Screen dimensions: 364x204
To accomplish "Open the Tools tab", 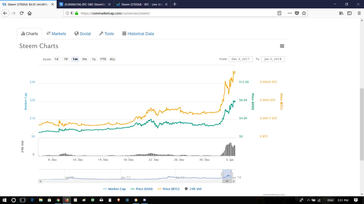I will [x=106, y=34].
